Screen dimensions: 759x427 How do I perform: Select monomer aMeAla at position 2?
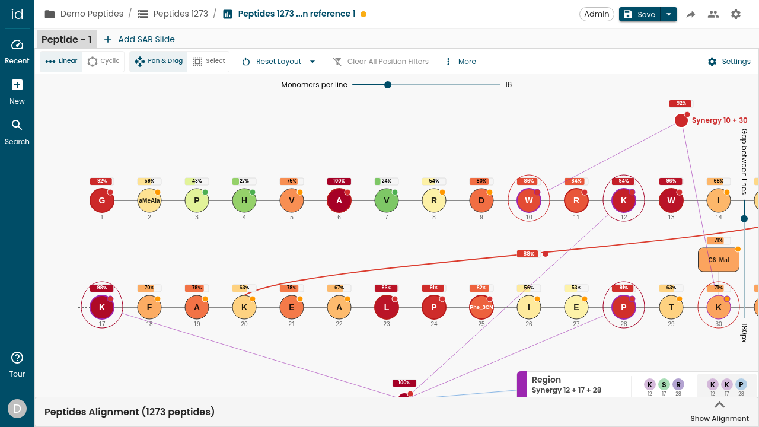(x=149, y=200)
